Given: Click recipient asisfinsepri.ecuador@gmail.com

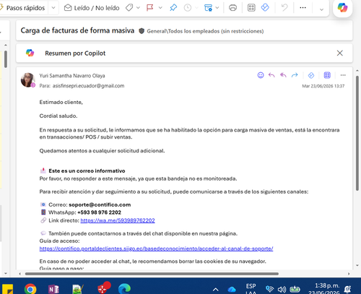Looking at the screenshot, I should (88, 86).
